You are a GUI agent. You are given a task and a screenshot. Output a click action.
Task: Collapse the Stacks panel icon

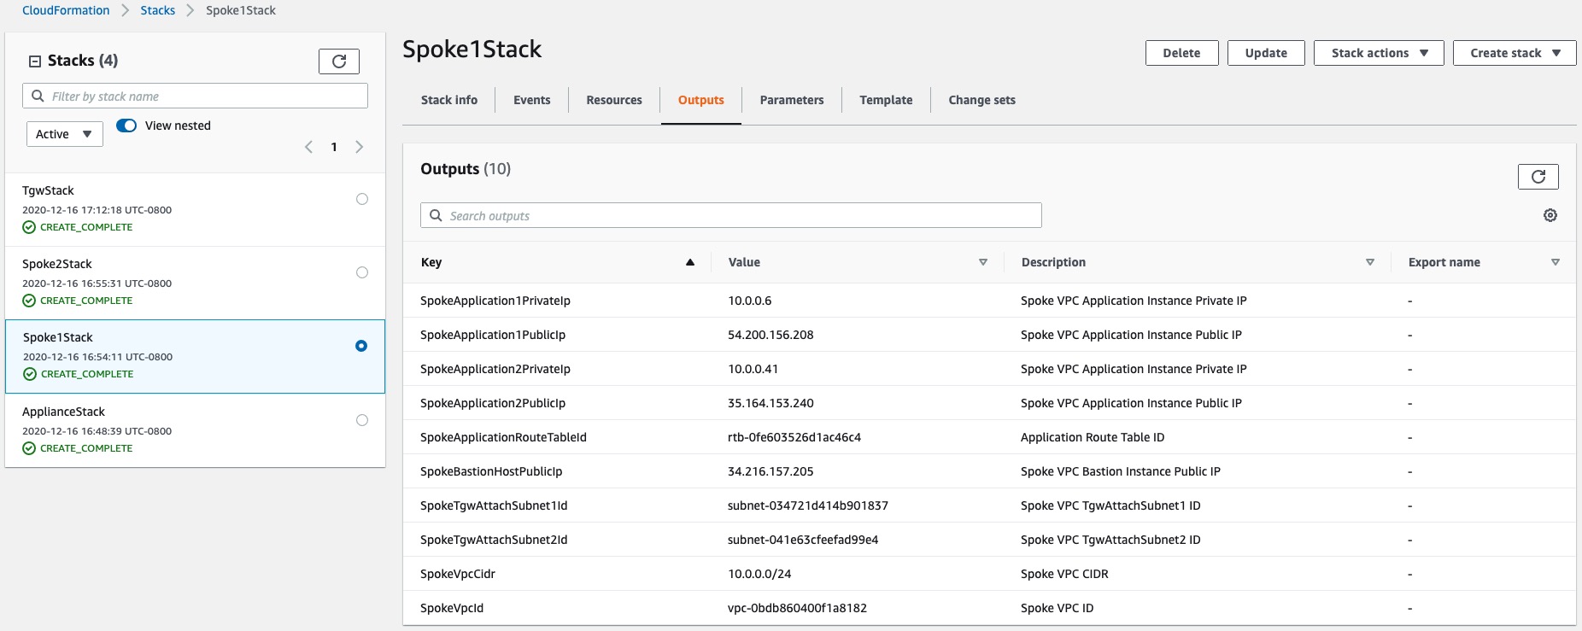[x=35, y=61]
